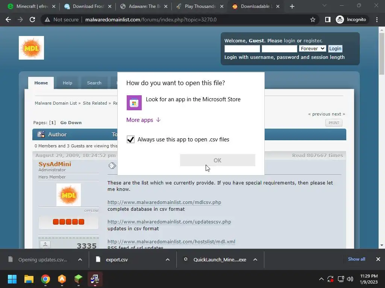Click the post message icon
Viewport: 385px width, 288px height.
tap(112, 166)
